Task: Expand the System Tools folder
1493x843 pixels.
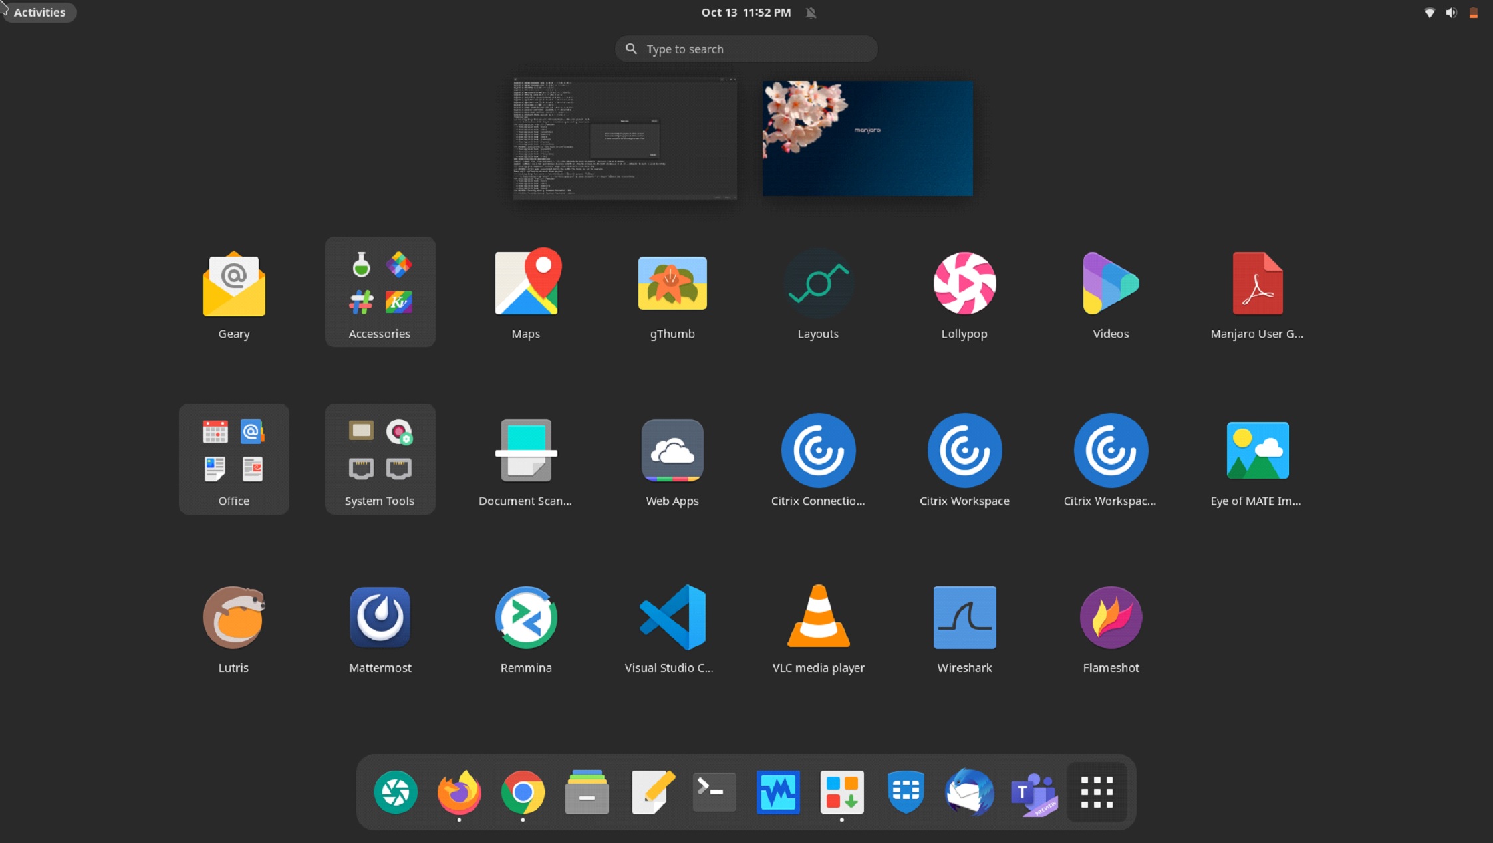Action: [380, 458]
